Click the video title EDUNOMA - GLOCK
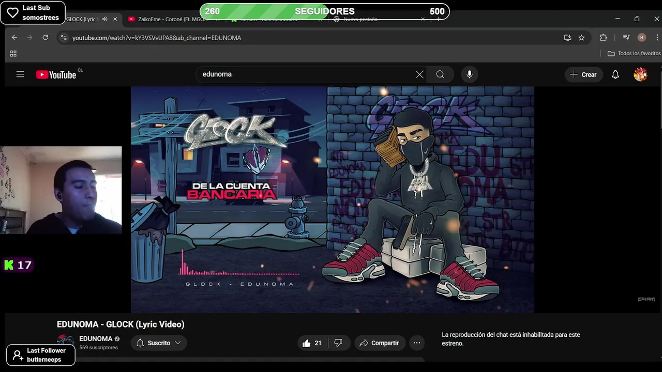Screen dimensions: 662x372 (x=121, y=324)
